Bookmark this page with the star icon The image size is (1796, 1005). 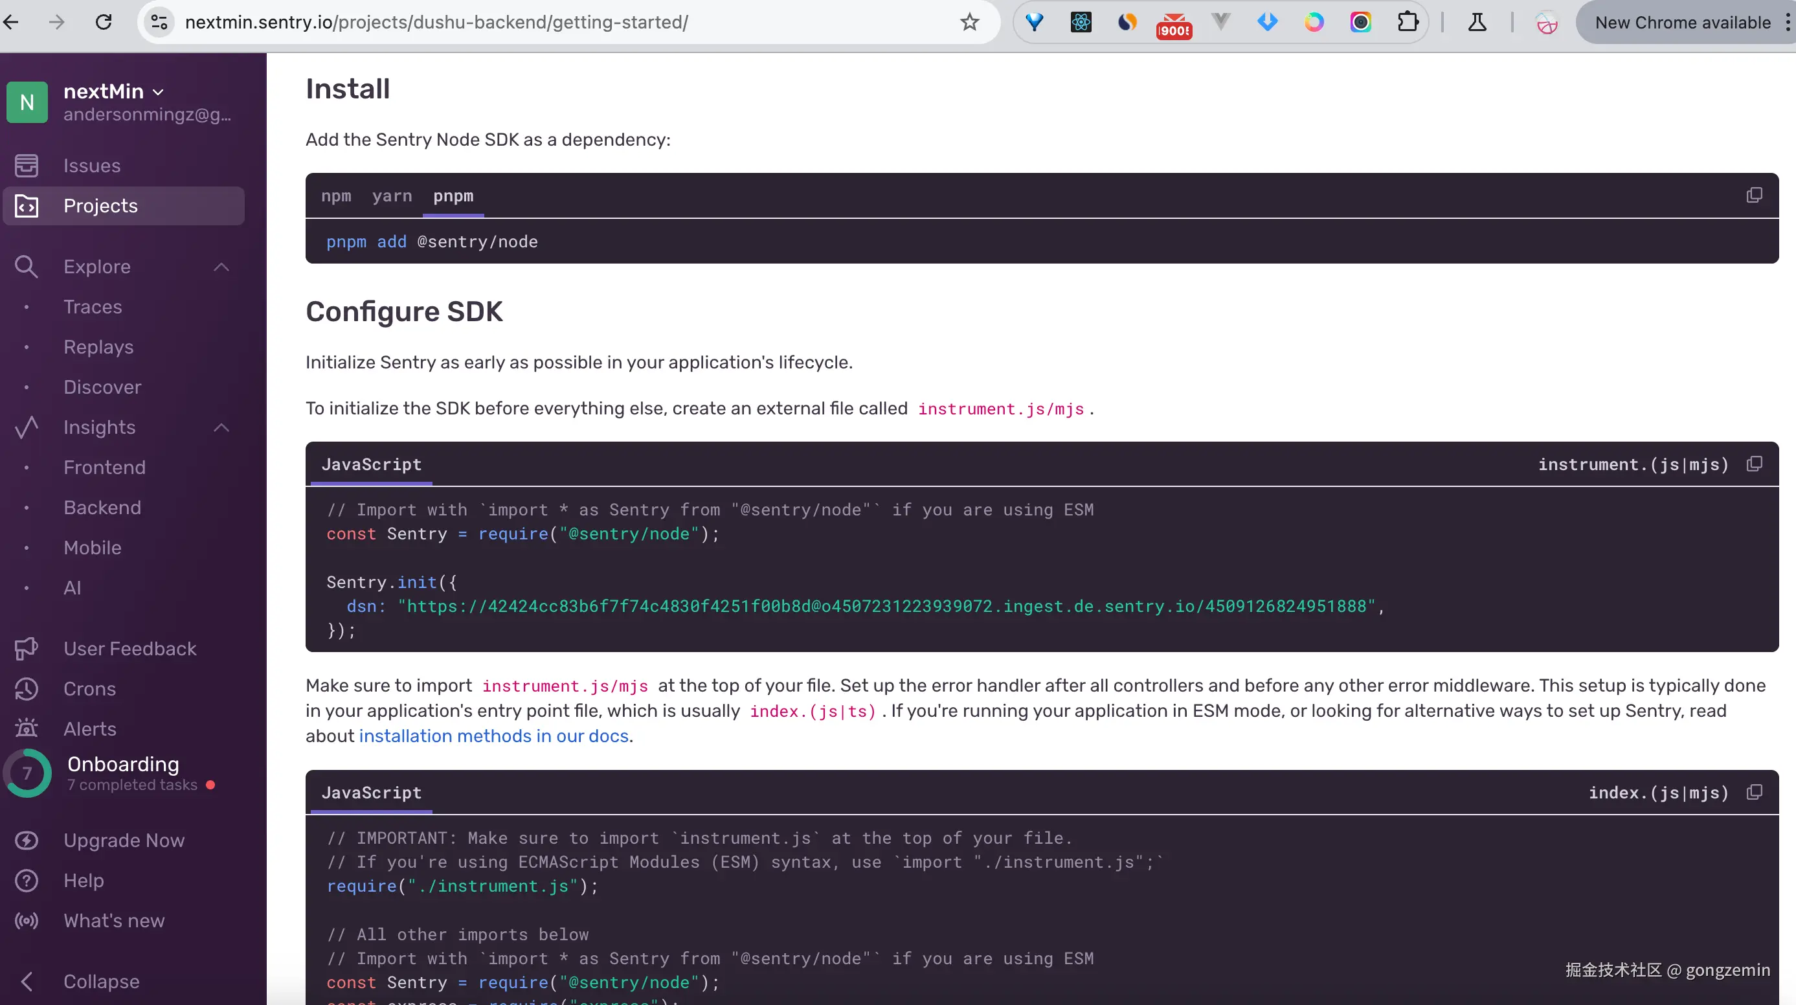click(x=970, y=22)
